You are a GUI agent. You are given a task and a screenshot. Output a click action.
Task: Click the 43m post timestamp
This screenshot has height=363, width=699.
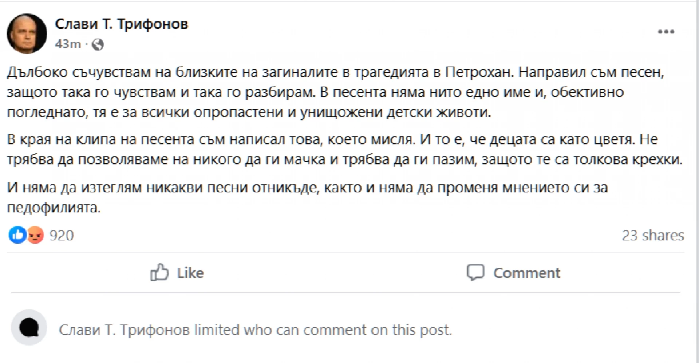click(x=68, y=44)
